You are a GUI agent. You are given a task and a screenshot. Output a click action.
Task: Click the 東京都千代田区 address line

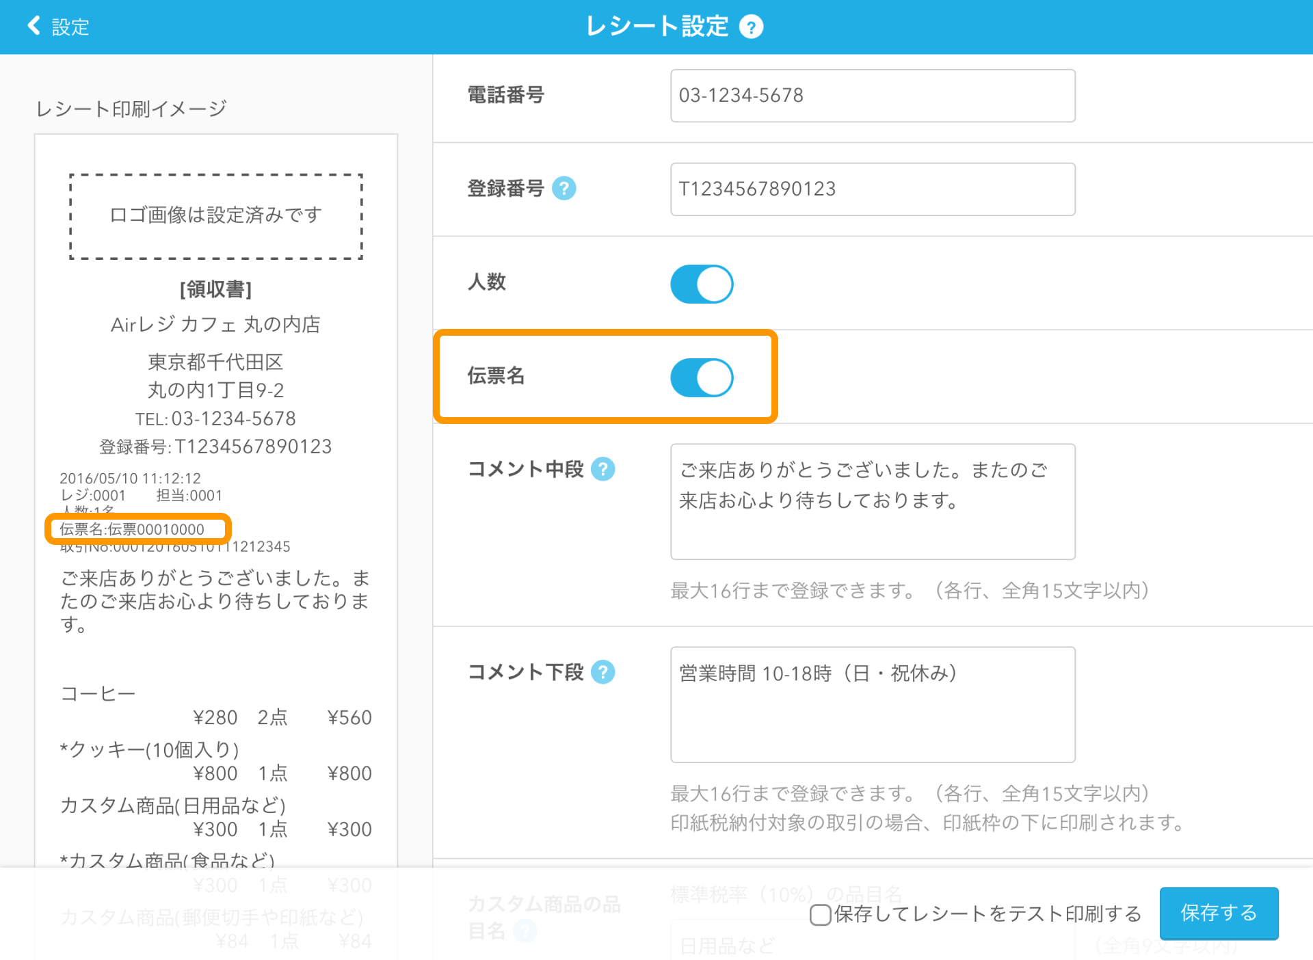(216, 362)
